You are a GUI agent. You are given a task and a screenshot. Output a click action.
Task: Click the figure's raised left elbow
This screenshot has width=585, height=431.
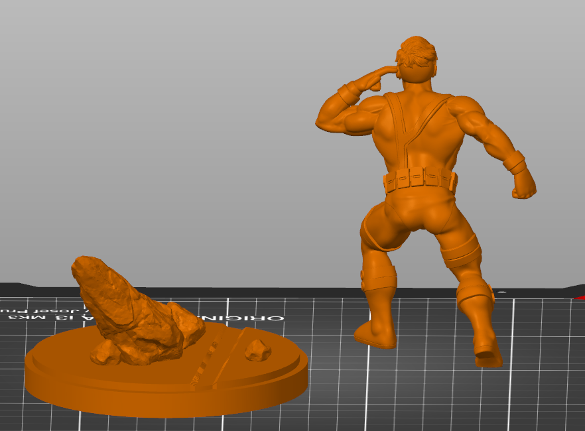click(326, 119)
